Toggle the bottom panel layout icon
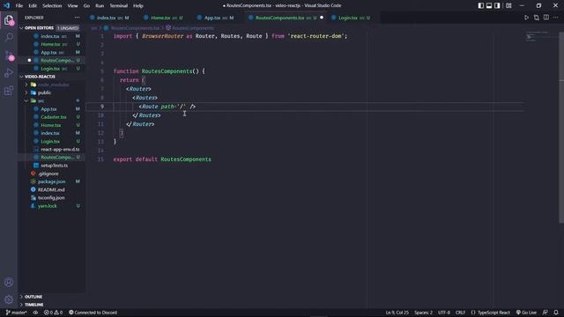 point(489,5)
